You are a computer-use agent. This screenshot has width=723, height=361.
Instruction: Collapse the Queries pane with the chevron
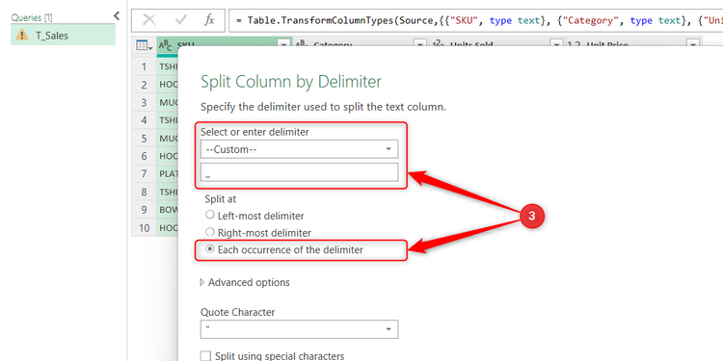[x=117, y=16]
